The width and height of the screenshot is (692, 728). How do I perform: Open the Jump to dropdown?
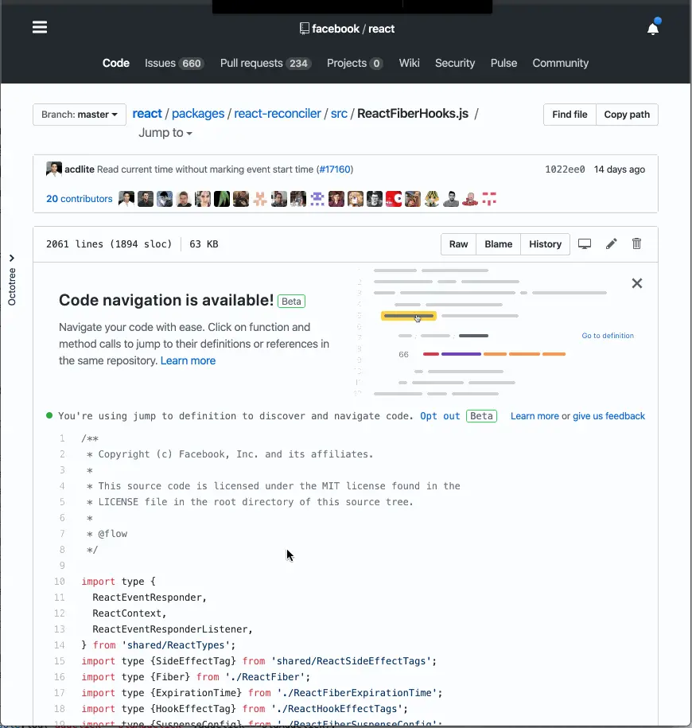click(x=165, y=133)
